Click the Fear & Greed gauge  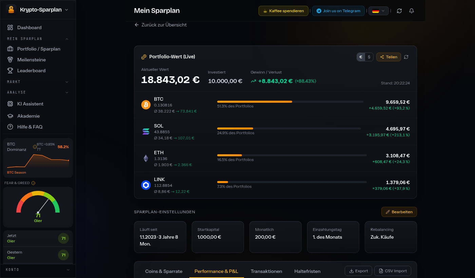(38, 202)
